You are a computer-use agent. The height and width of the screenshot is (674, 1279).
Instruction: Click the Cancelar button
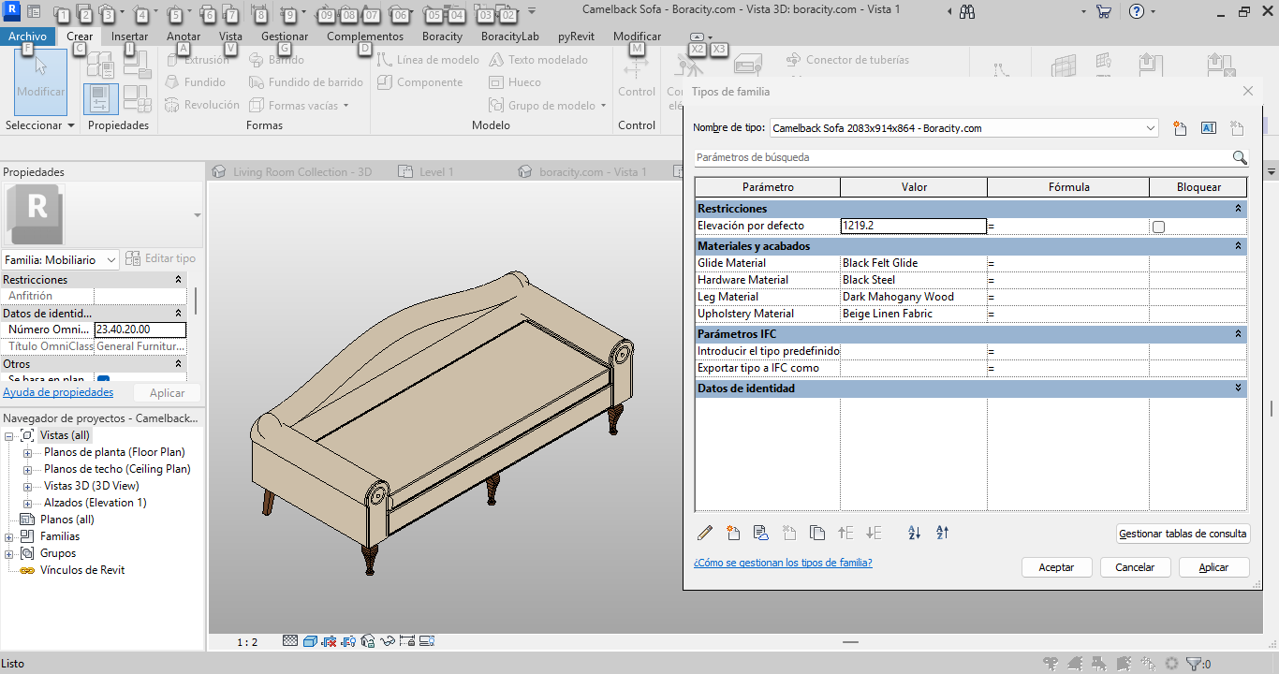tap(1135, 567)
